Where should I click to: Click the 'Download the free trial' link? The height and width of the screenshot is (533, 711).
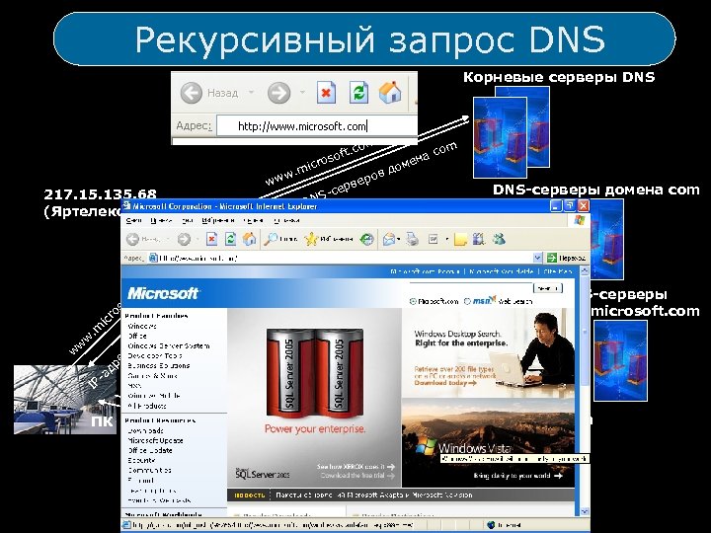coord(357,476)
